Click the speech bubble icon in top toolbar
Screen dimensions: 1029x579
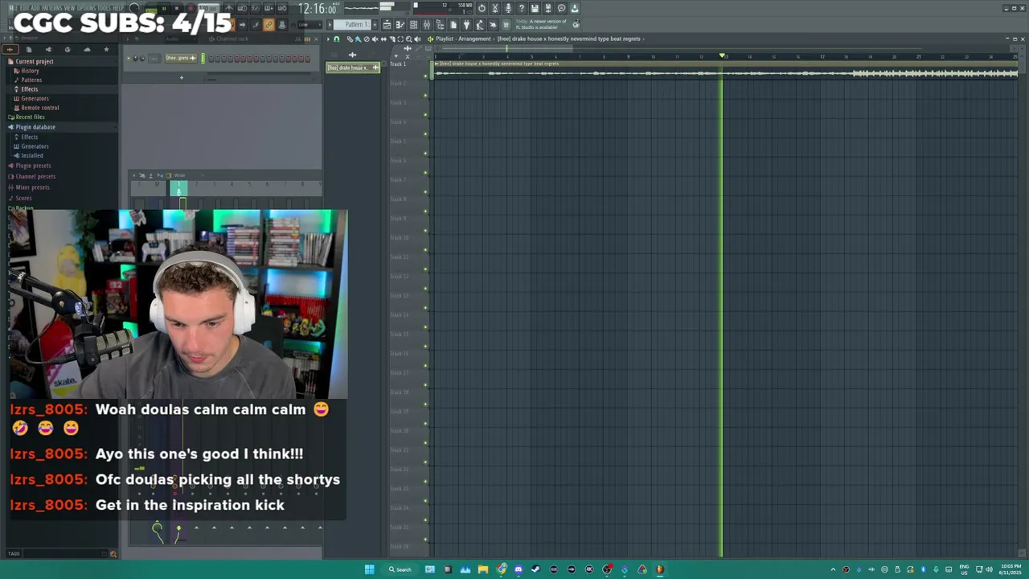pos(561,8)
